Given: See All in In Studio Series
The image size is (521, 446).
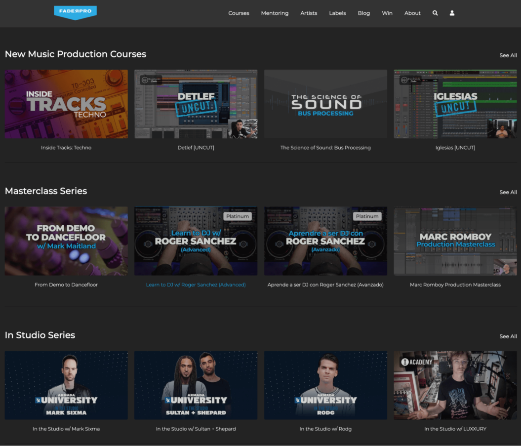Looking at the screenshot, I should click(508, 336).
